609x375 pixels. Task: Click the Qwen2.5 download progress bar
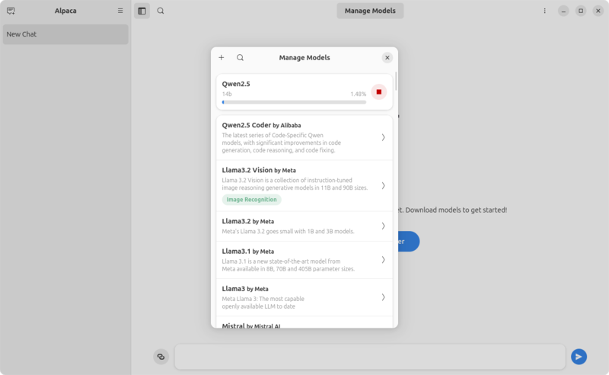tap(294, 101)
